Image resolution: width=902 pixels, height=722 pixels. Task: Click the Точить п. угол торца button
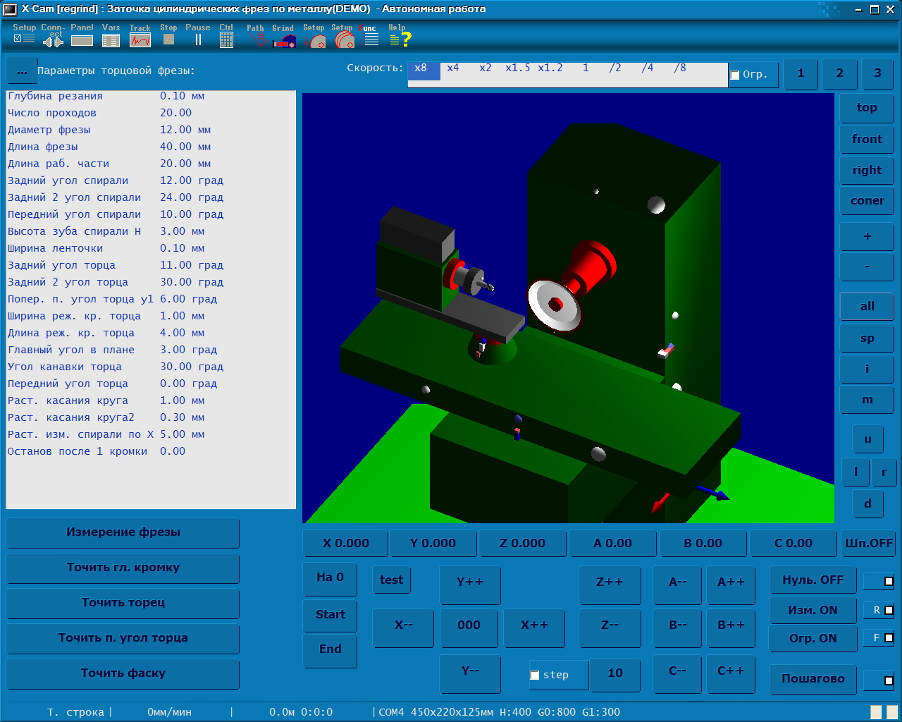pos(123,639)
